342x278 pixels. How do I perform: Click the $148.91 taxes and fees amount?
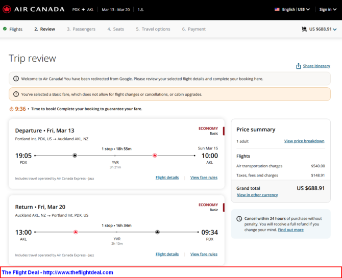pos(318,175)
